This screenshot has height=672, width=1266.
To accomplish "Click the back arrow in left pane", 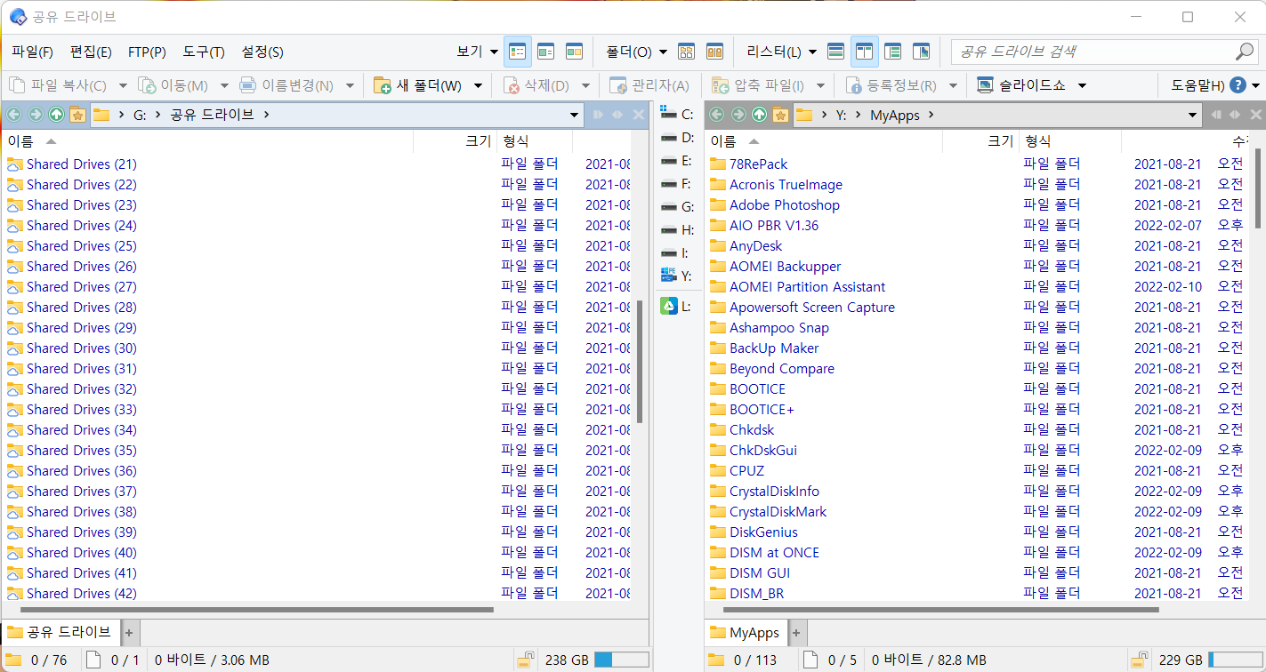I will [14, 115].
